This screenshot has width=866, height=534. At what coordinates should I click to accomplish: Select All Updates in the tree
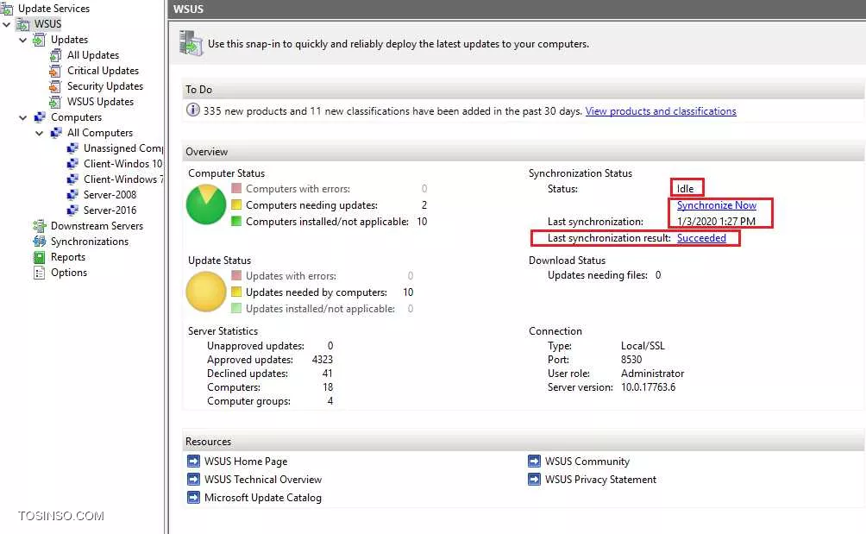[x=93, y=55]
